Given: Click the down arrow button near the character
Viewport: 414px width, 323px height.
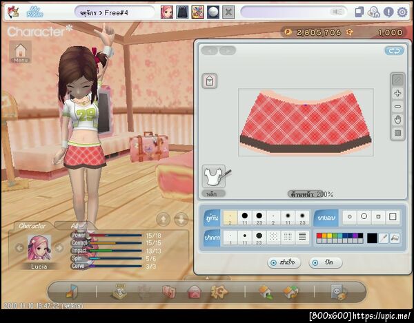Looking at the screenshot, I should click(x=181, y=219).
